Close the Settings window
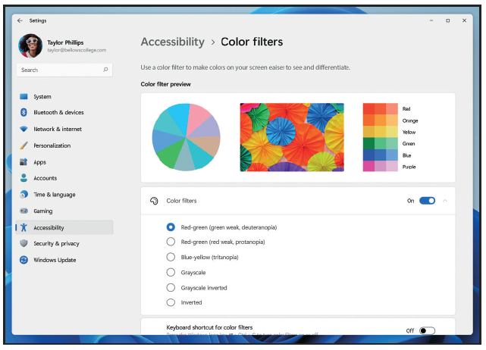The height and width of the screenshot is (350, 486). coord(464,20)
